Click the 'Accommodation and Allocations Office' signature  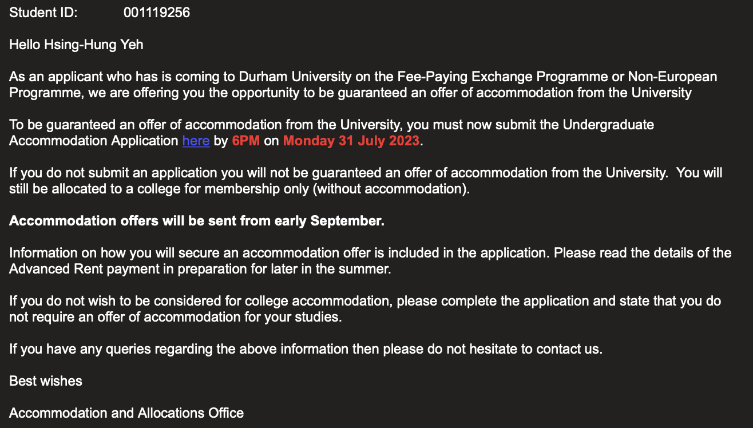tap(126, 413)
